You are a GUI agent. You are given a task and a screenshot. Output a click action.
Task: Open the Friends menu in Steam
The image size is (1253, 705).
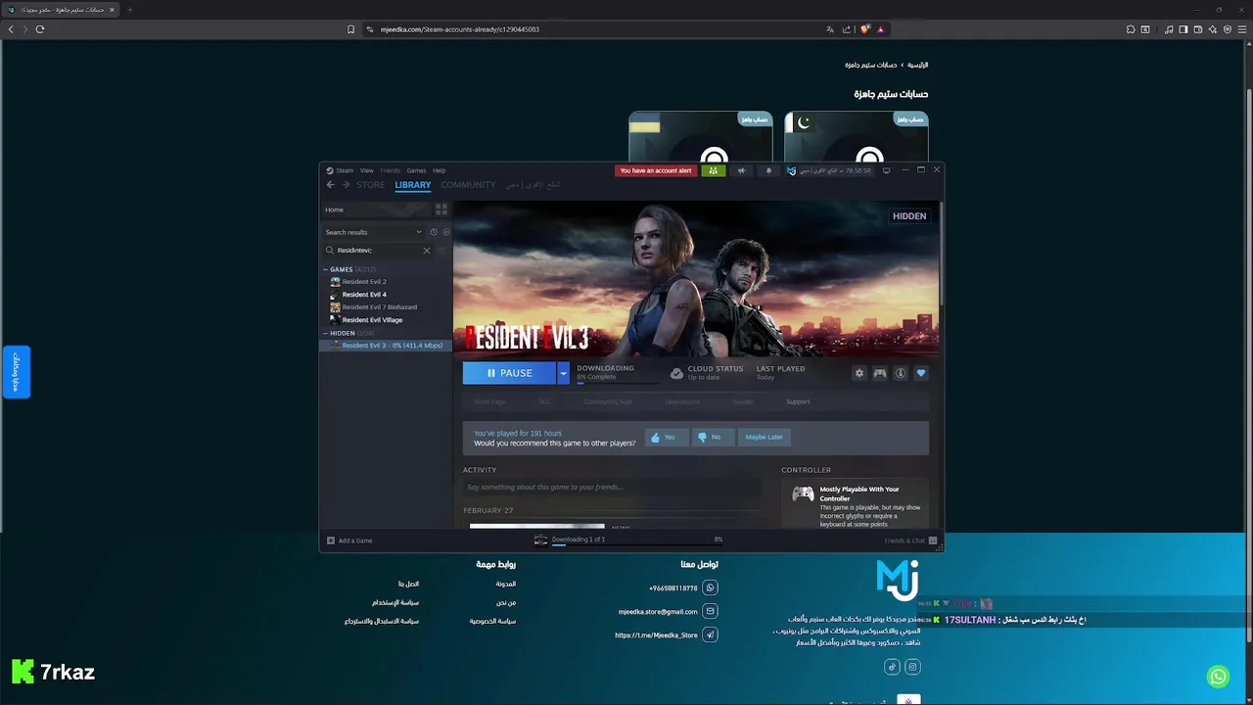[x=391, y=170]
